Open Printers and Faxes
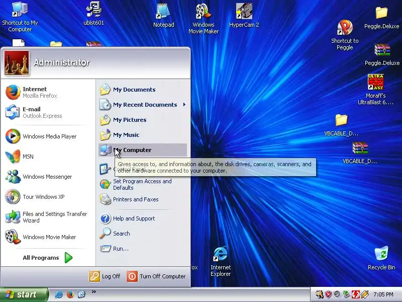 click(x=143, y=199)
